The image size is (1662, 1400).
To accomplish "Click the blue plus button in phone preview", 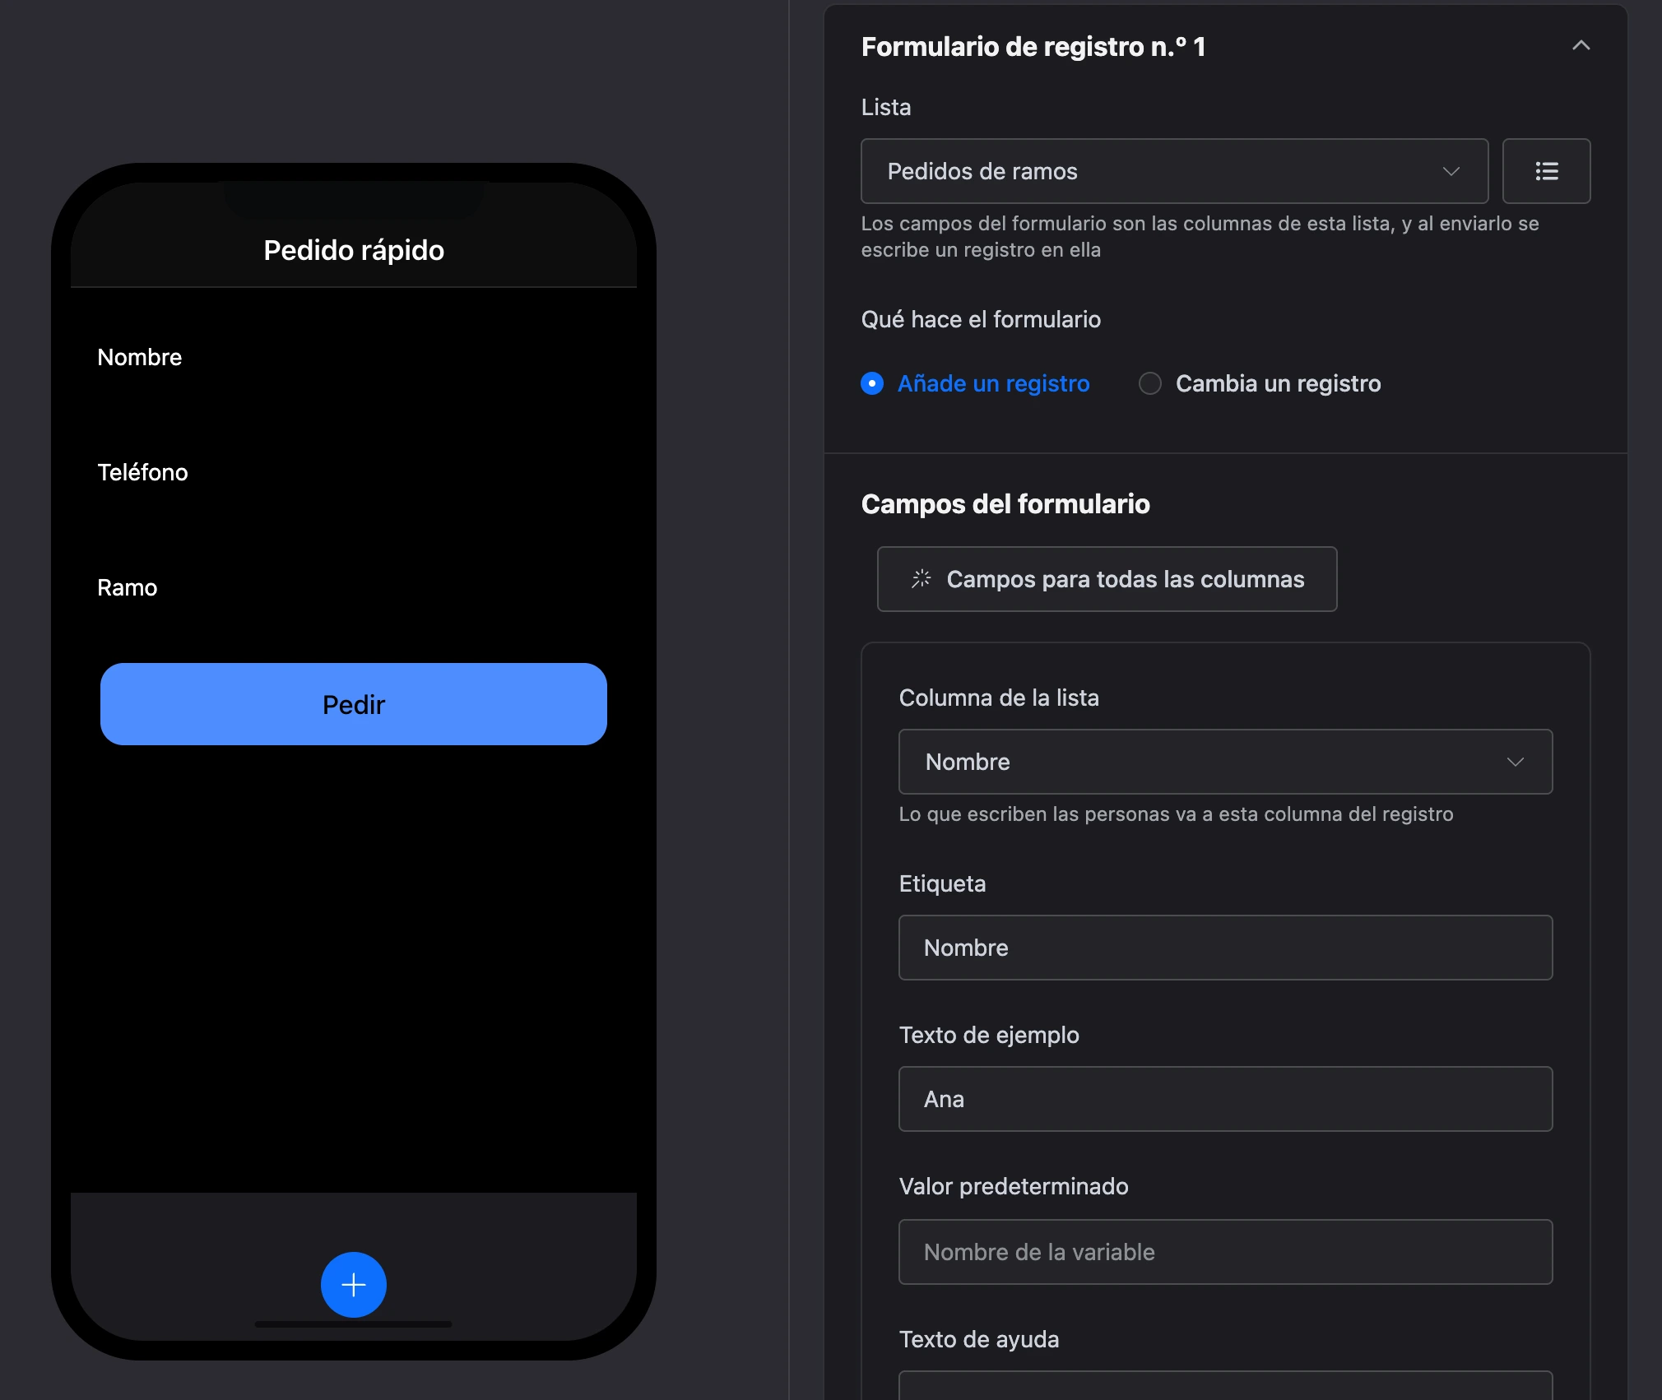I will 354,1285.
